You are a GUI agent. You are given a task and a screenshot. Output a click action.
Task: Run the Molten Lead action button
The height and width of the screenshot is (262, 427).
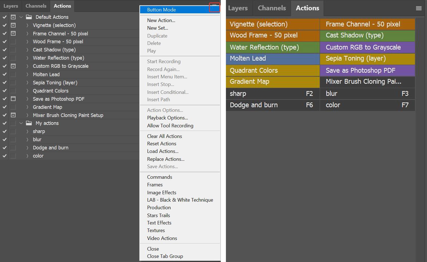coord(272,58)
